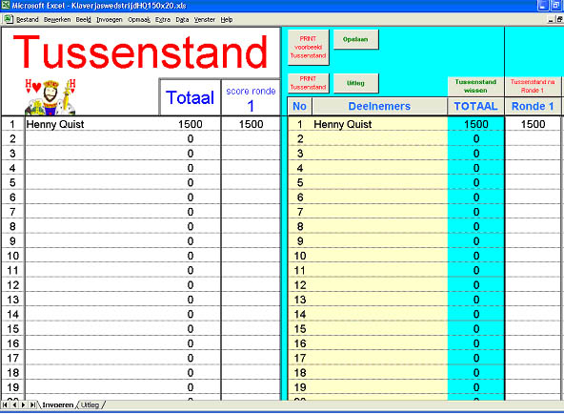Image resolution: width=564 pixels, height=415 pixels.
Task: Select the score ronde 1 header
Action: click(251, 97)
